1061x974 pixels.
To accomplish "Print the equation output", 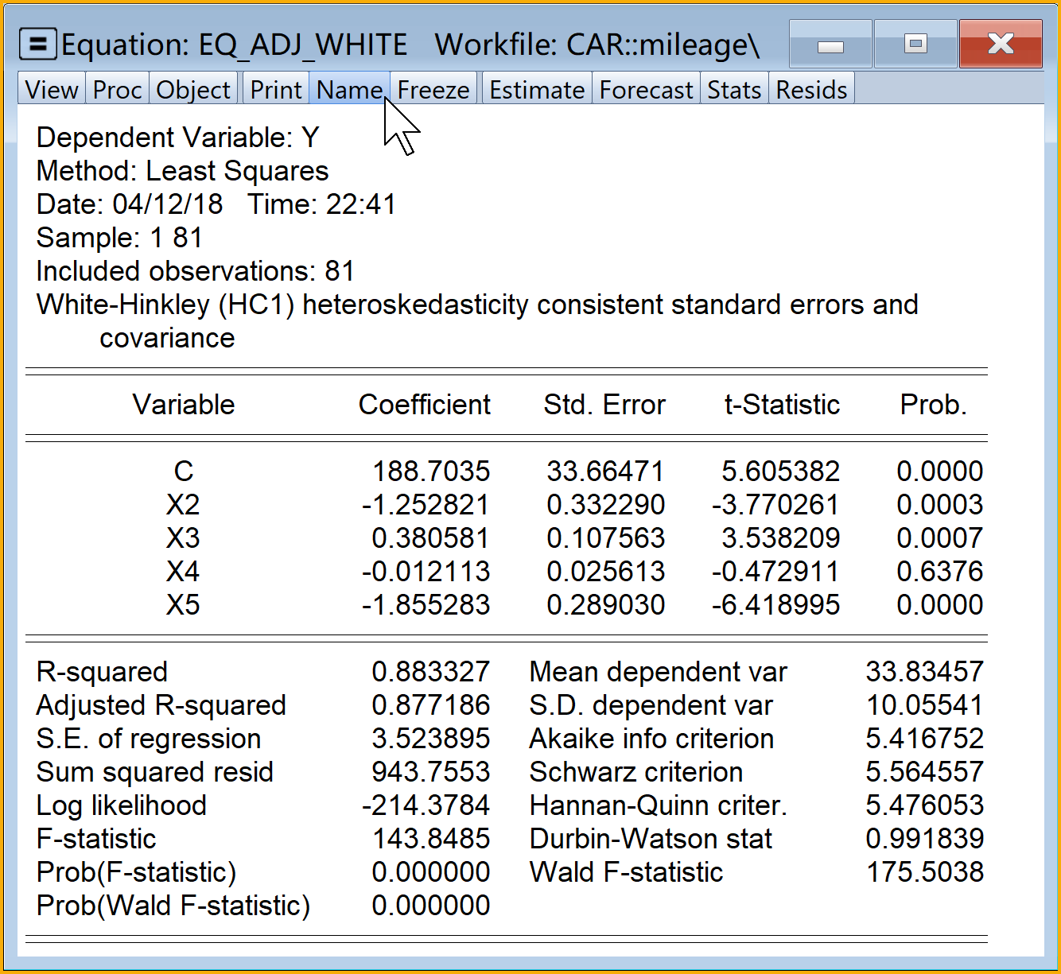I will click(275, 90).
